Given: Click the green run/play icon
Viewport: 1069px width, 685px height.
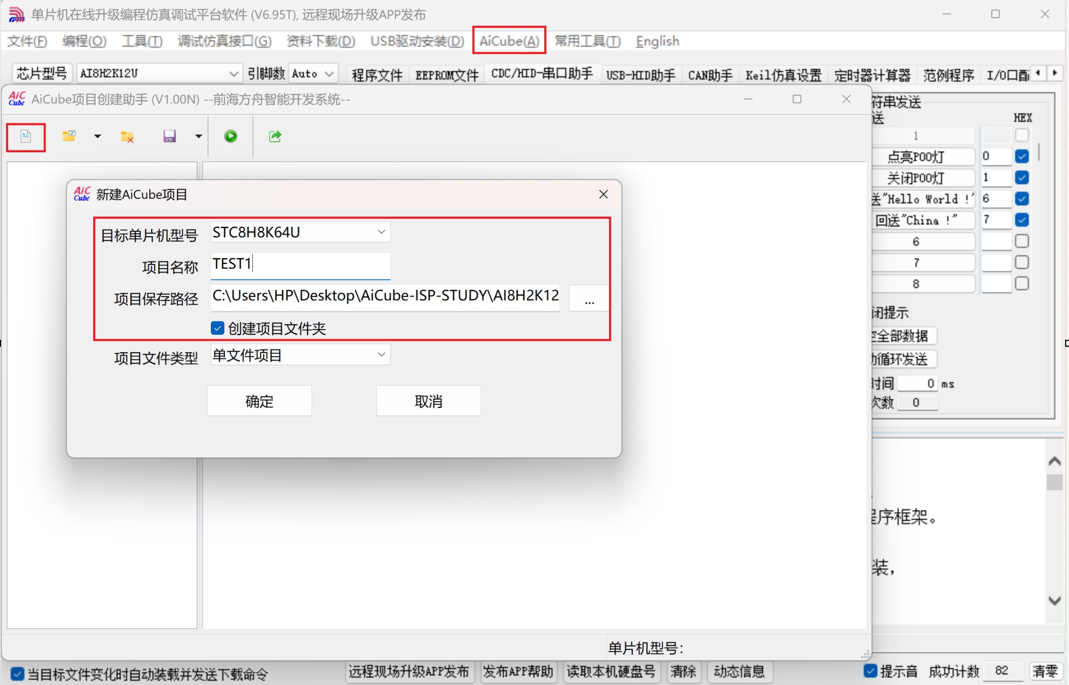Looking at the screenshot, I should click(x=230, y=136).
